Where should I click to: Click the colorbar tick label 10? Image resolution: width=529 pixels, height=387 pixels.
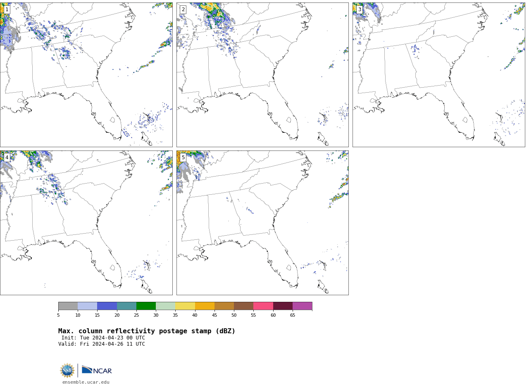pos(78,315)
